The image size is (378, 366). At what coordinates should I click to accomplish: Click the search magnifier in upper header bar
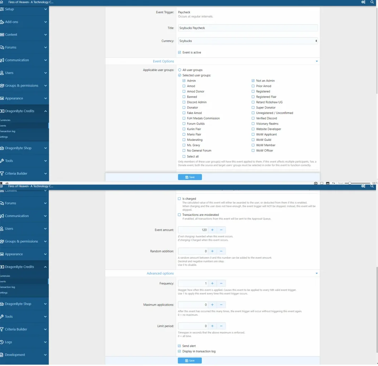click(x=372, y=2)
